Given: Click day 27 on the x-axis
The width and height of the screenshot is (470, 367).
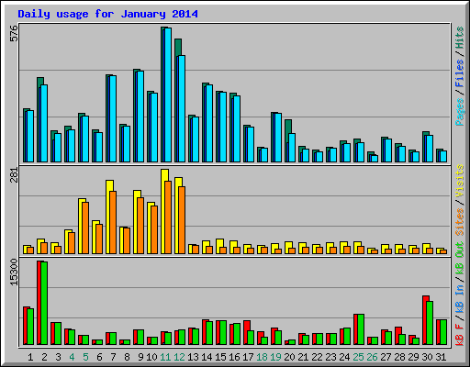Looking at the screenshot, I should (x=386, y=357).
